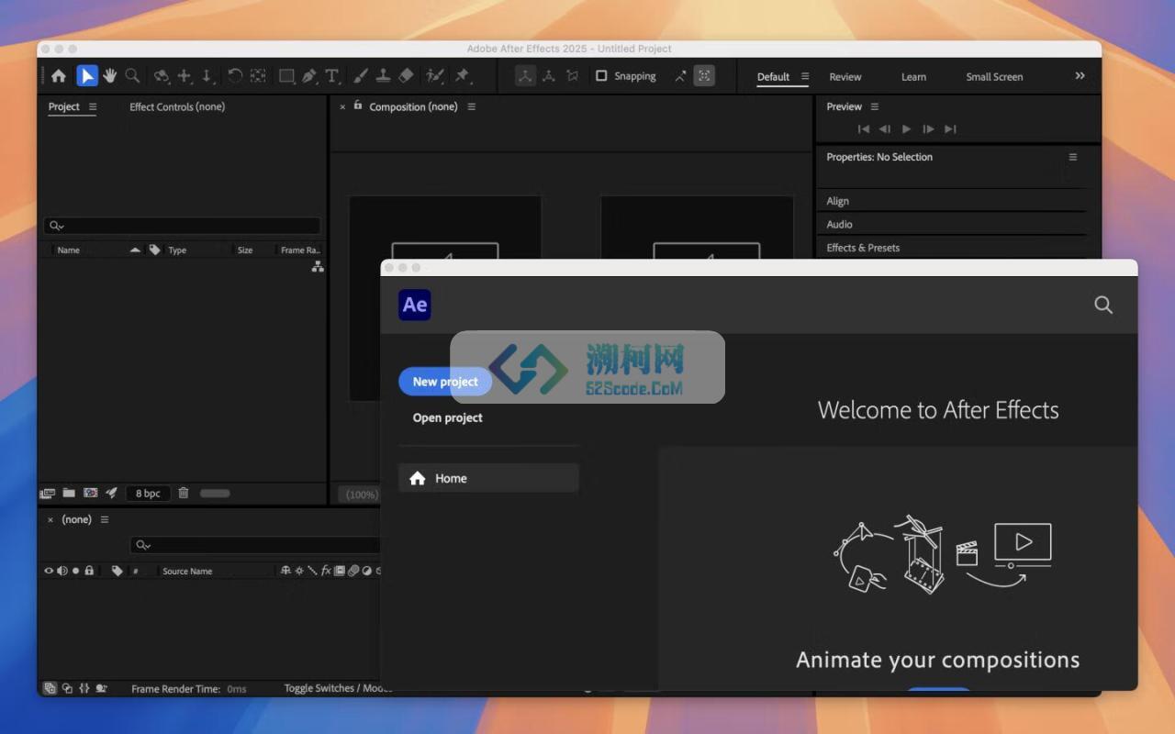Select the Rectangle shape tool
The image size is (1175, 734).
point(286,76)
